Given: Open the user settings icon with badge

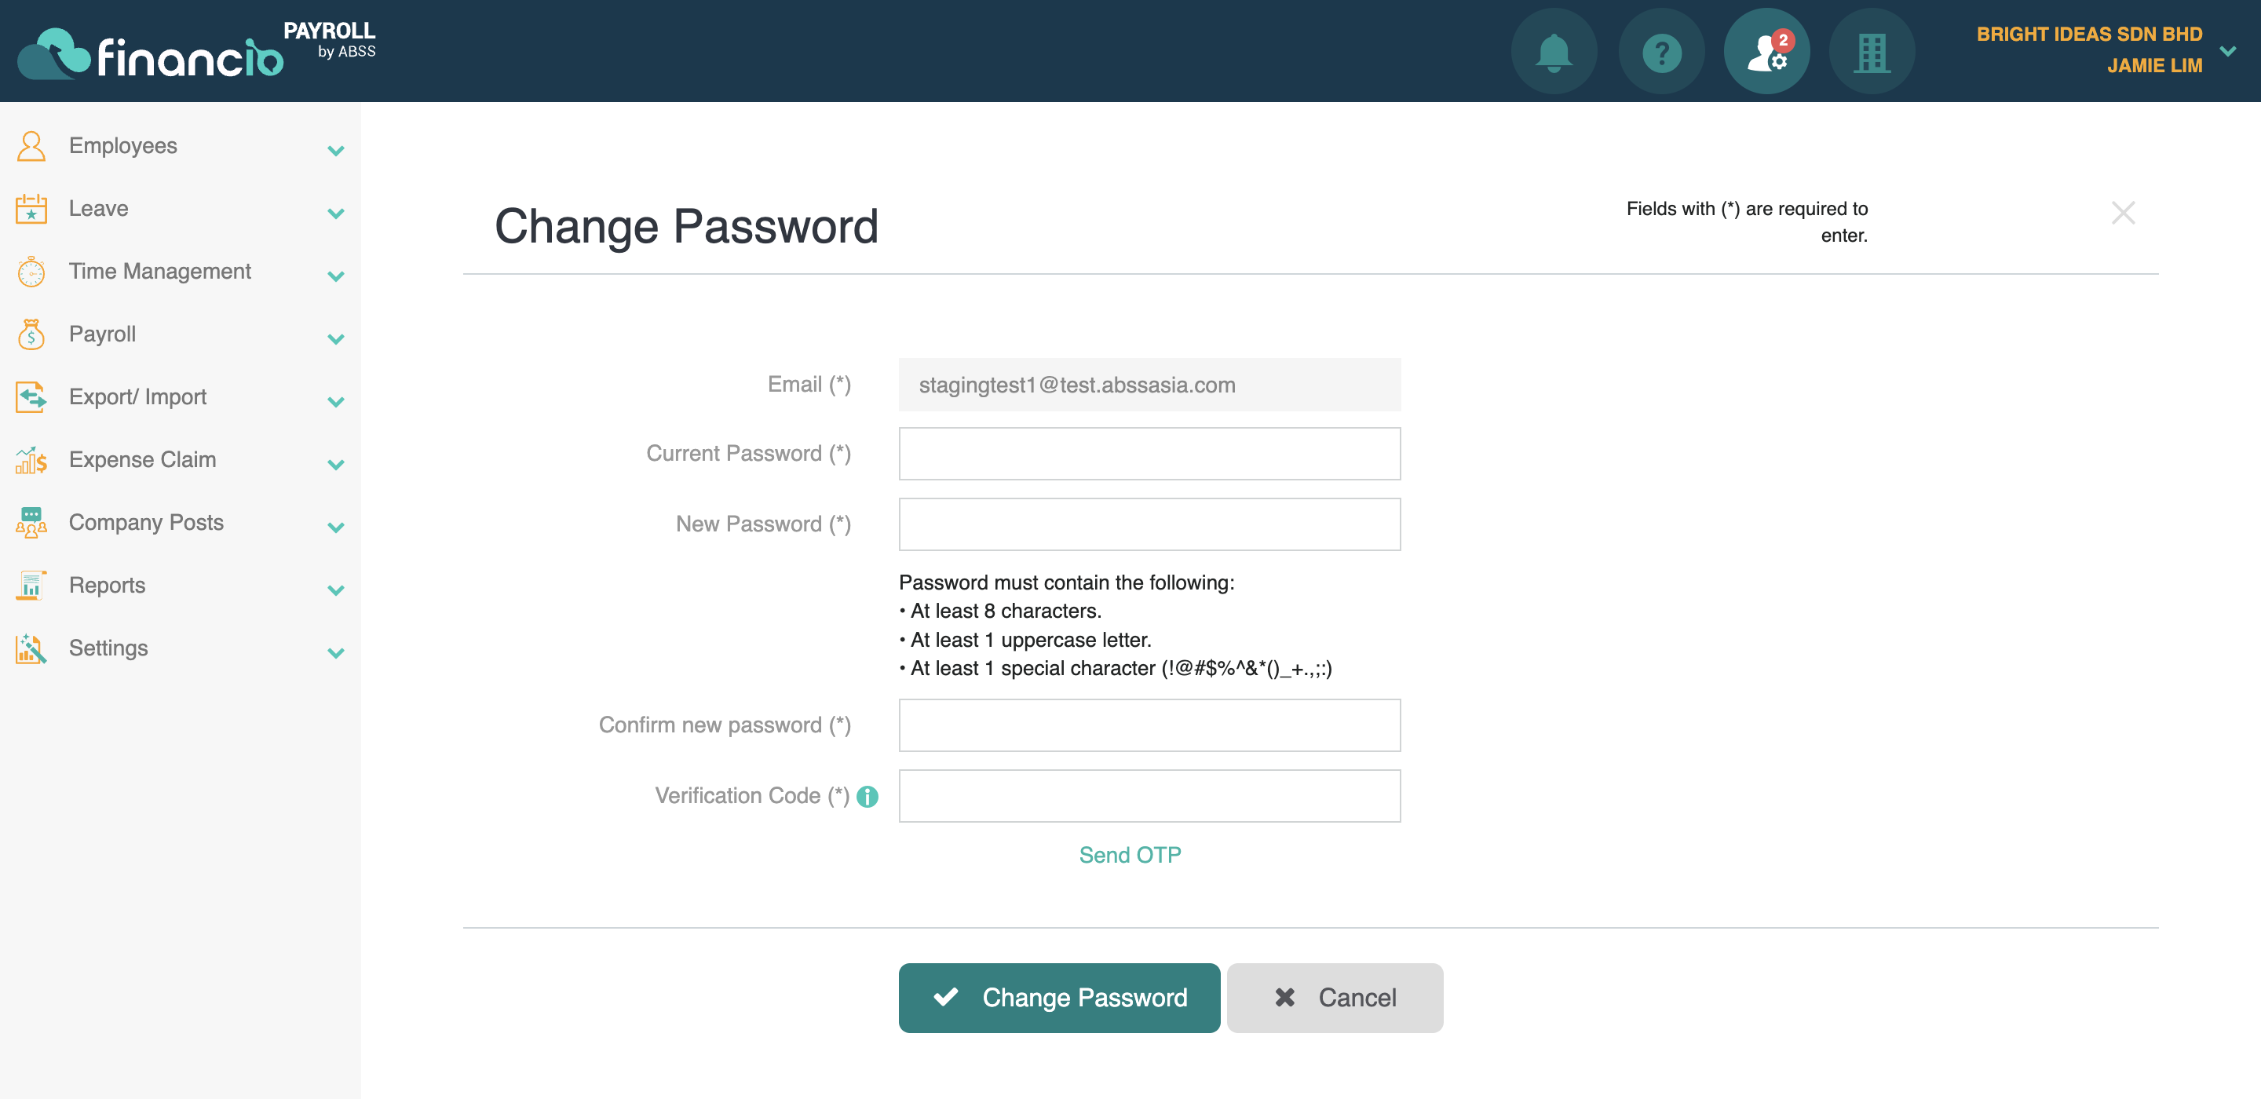Looking at the screenshot, I should point(1766,52).
